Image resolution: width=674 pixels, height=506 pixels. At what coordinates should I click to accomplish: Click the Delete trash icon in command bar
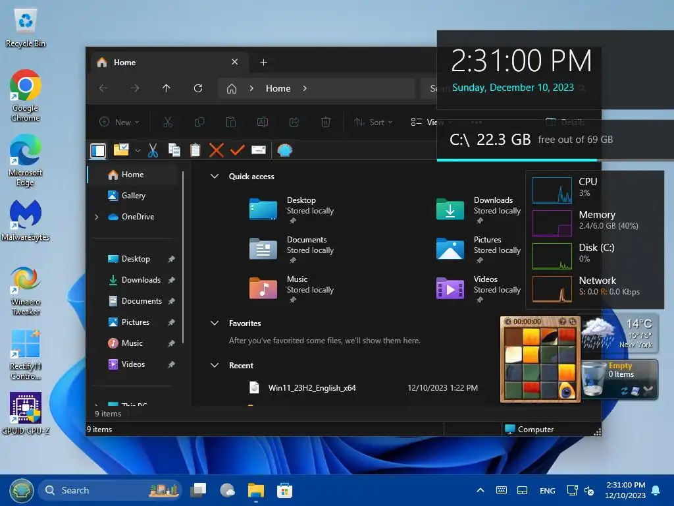point(326,122)
